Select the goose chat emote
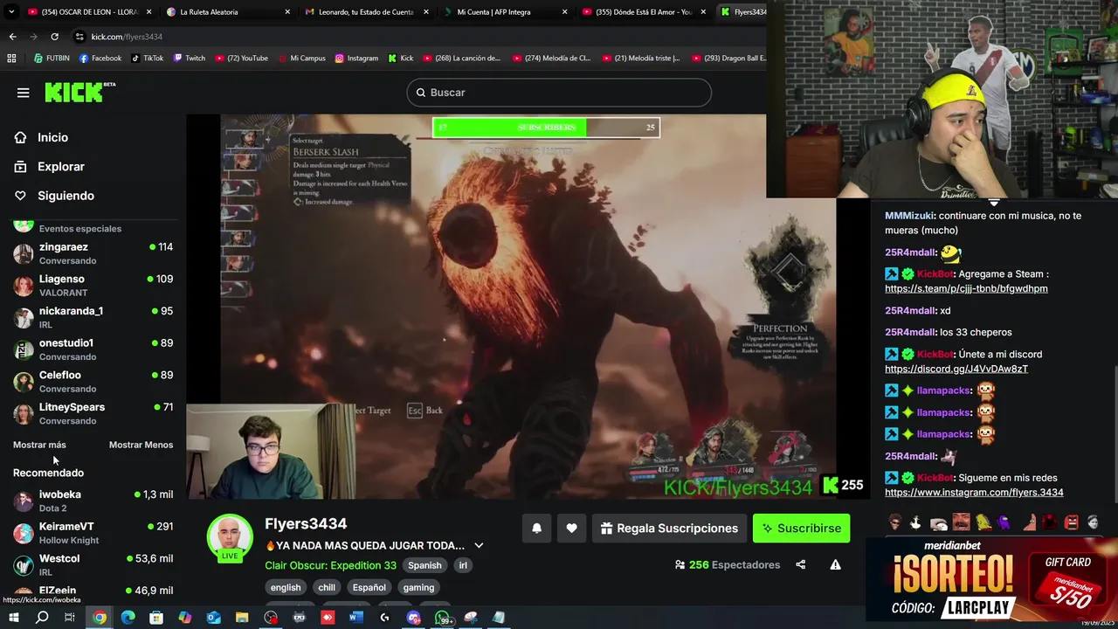Image resolution: width=1118 pixels, height=629 pixels. (915, 522)
